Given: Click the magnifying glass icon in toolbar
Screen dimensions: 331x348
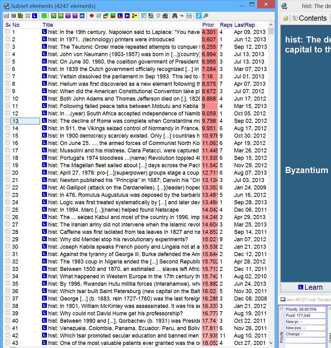Looking at the screenshot, I should 206,16.
